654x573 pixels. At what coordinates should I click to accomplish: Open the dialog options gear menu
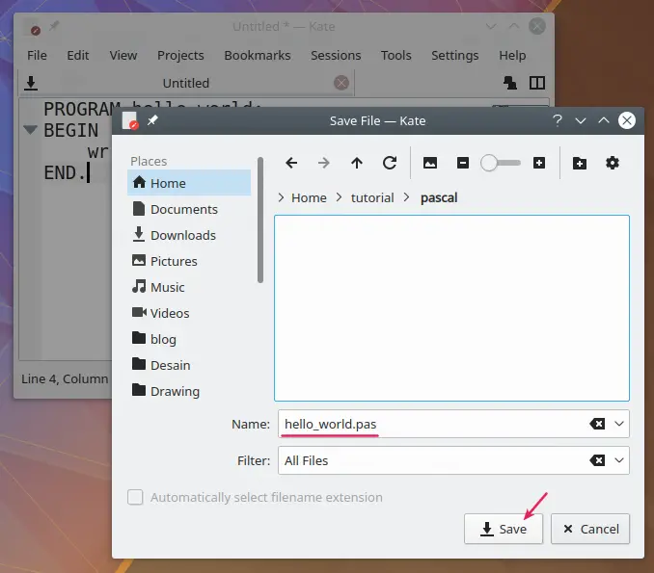point(613,163)
